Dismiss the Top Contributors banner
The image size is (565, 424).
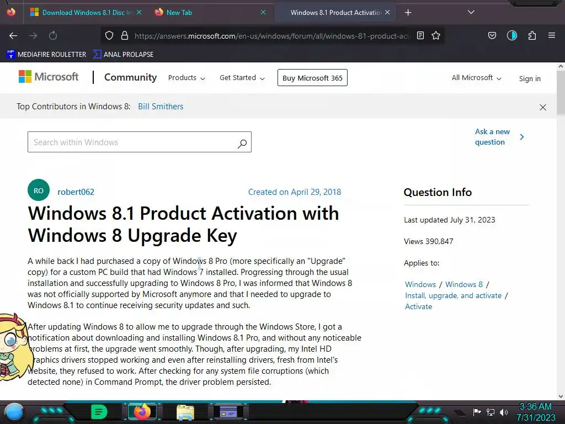pos(543,108)
